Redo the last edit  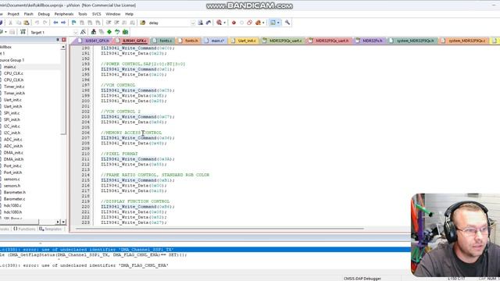click(45, 23)
